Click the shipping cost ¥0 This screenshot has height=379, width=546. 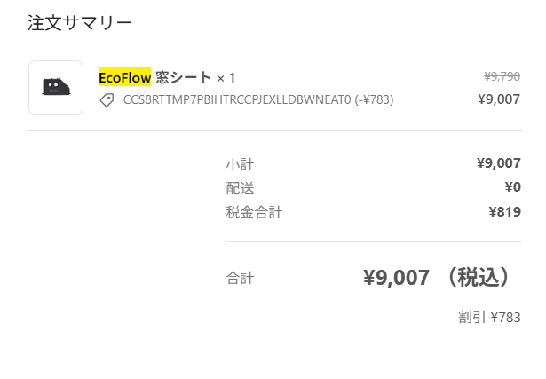tap(513, 187)
